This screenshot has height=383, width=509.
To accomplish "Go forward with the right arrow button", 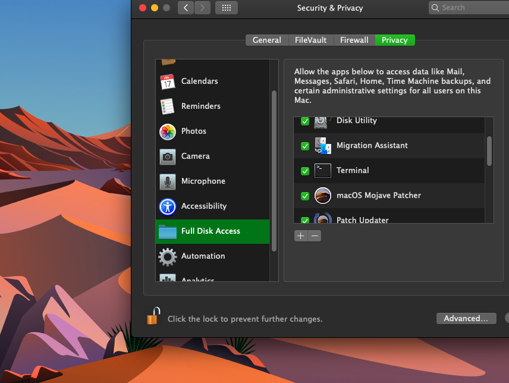I will (x=202, y=8).
